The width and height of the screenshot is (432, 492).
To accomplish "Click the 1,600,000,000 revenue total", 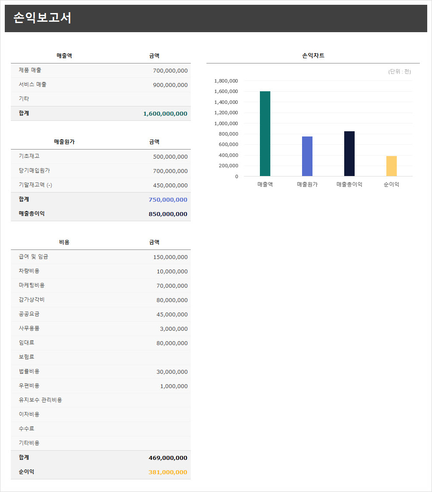I will click(165, 113).
